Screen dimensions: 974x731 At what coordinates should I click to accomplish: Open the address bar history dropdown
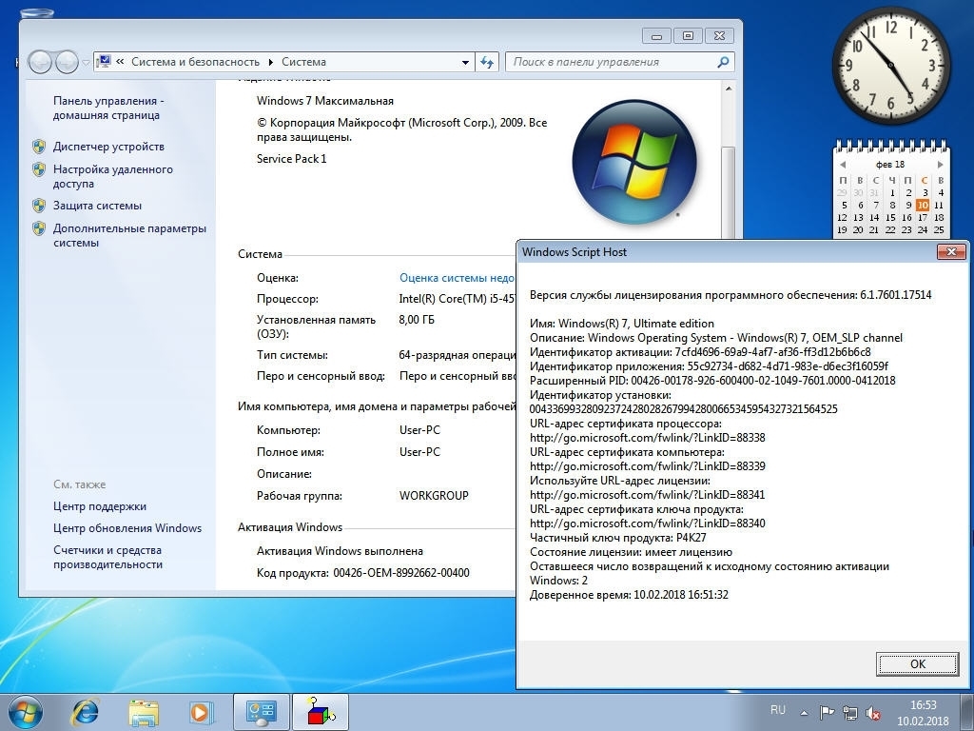(465, 62)
